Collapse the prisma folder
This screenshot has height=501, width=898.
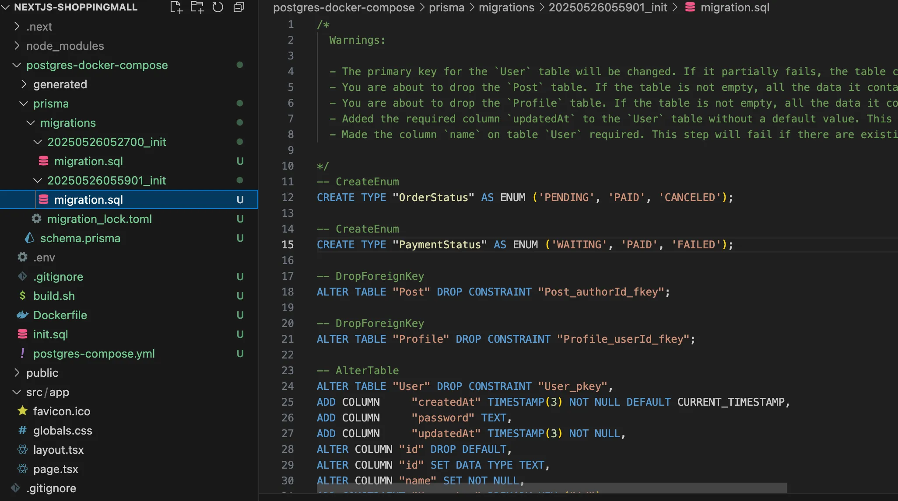coord(24,104)
